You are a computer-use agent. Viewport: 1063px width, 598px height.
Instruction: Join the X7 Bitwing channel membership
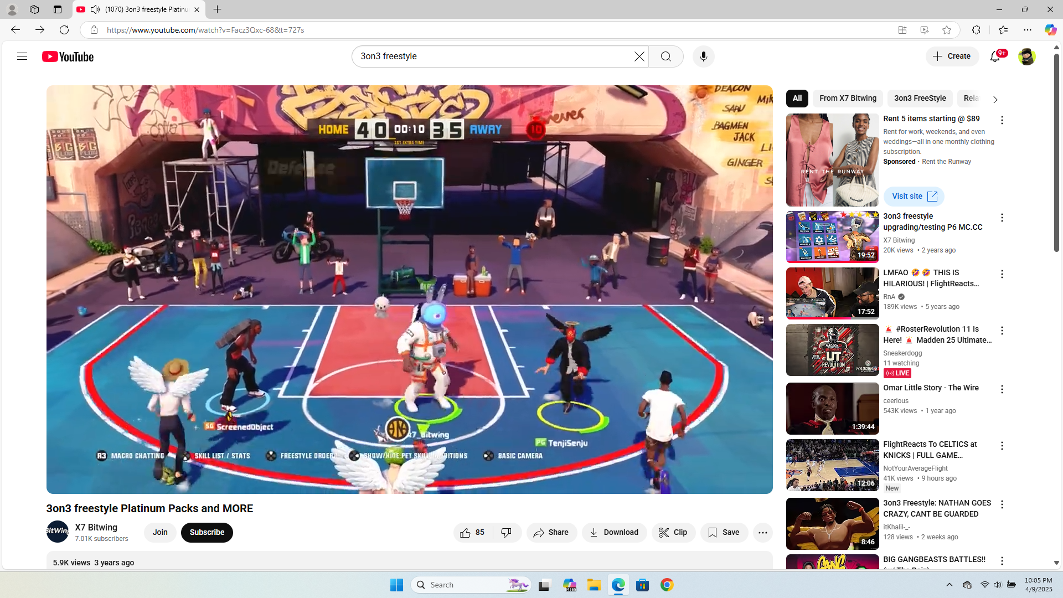click(x=160, y=533)
